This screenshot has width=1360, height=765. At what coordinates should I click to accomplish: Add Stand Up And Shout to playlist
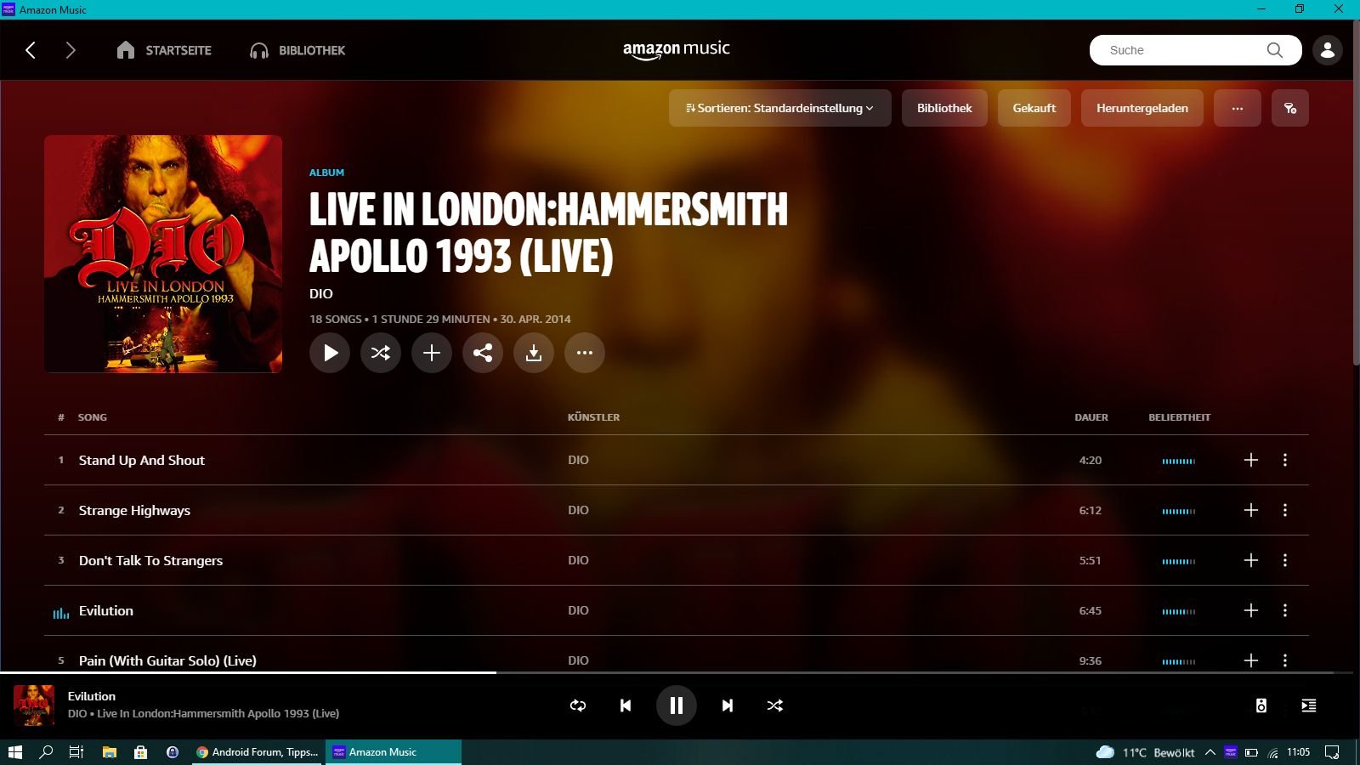coord(1251,460)
